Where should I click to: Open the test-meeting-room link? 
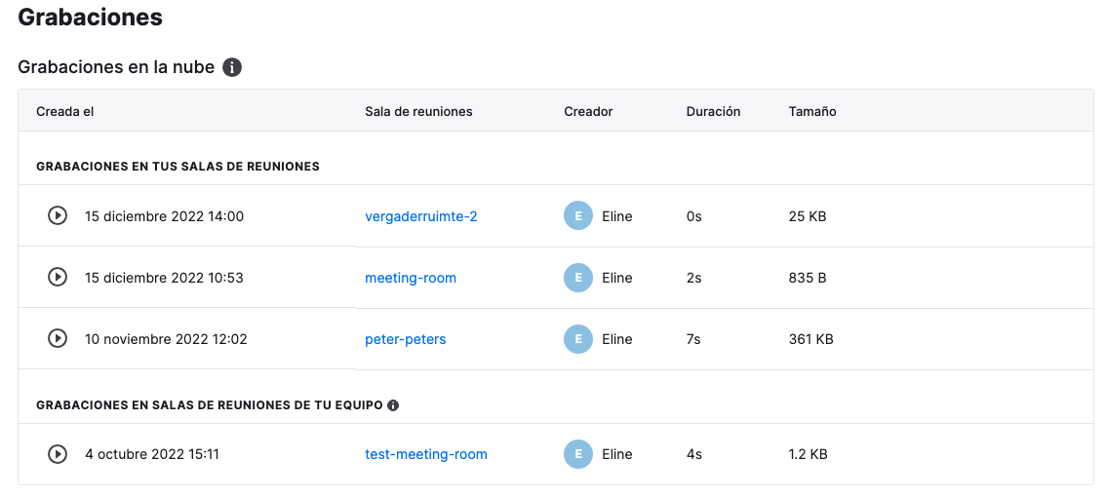point(425,454)
